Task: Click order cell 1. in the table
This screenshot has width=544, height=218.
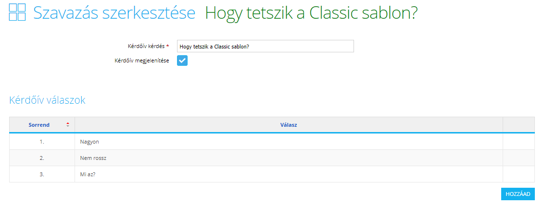Action: coord(42,142)
